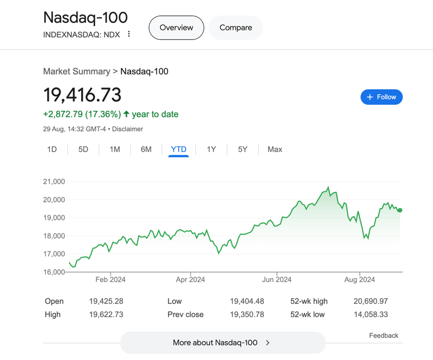Screen dimensions: 433x360
Task: Click the chevron arrow after Nasdaq-100
Action: pyautogui.click(x=268, y=343)
